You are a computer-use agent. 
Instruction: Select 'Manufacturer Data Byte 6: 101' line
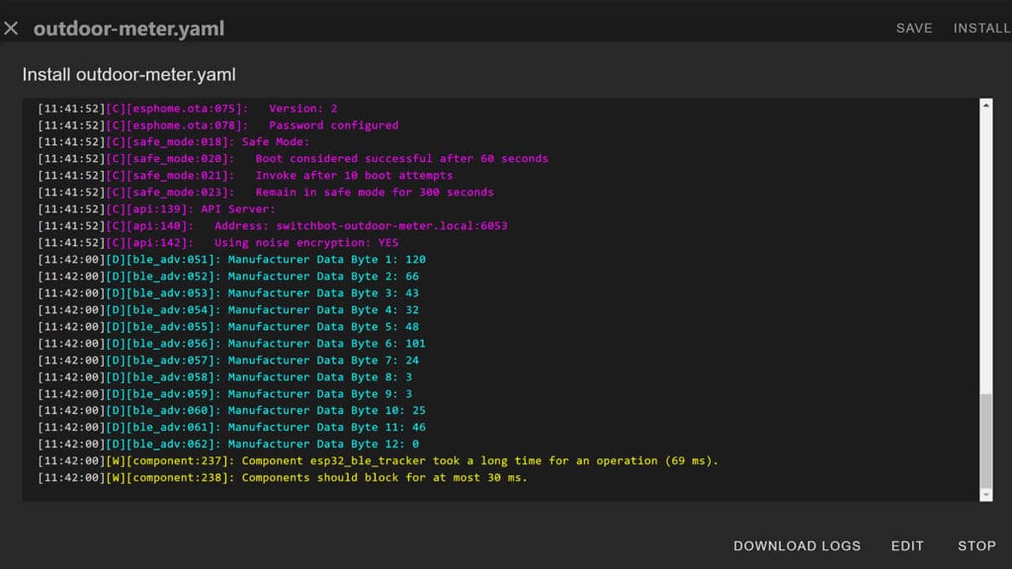point(231,343)
